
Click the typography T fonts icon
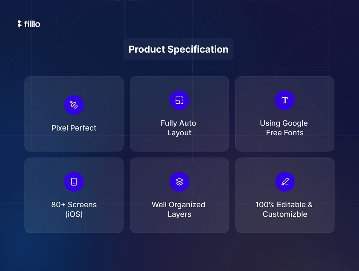tap(285, 100)
